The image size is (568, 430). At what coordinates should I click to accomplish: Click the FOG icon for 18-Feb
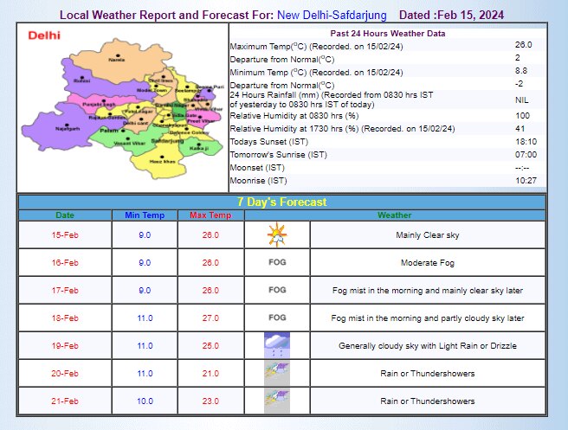[277, 318]
